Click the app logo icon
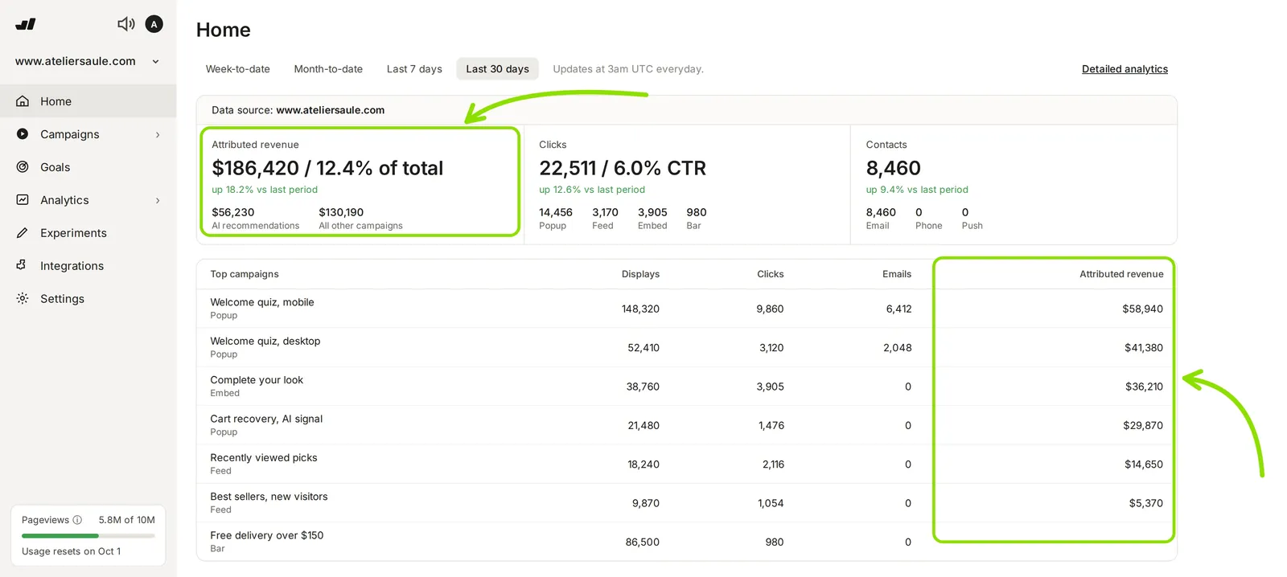The height and width of the screenshot is (577, 1287). (x=26, y=24)
